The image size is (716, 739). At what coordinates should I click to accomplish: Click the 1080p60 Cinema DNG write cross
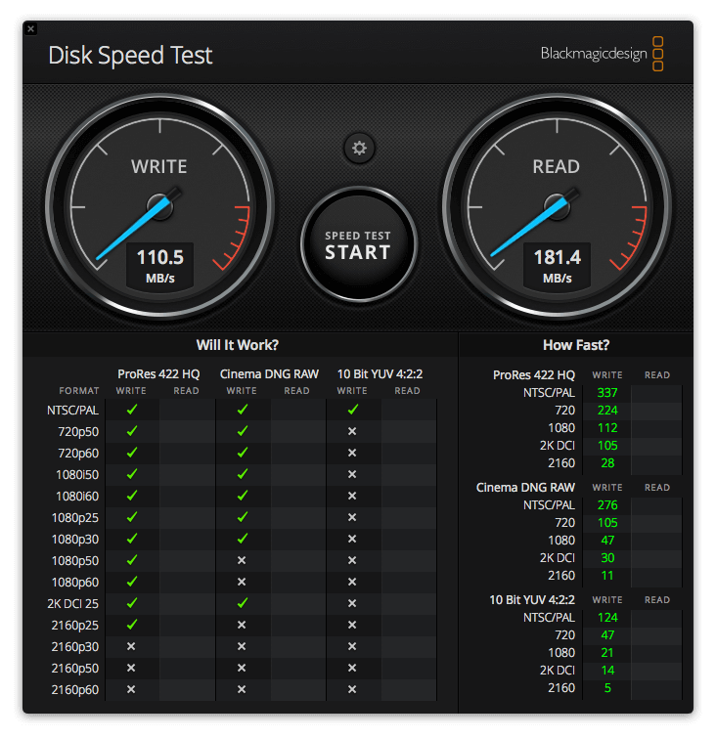tap(242, 582)
